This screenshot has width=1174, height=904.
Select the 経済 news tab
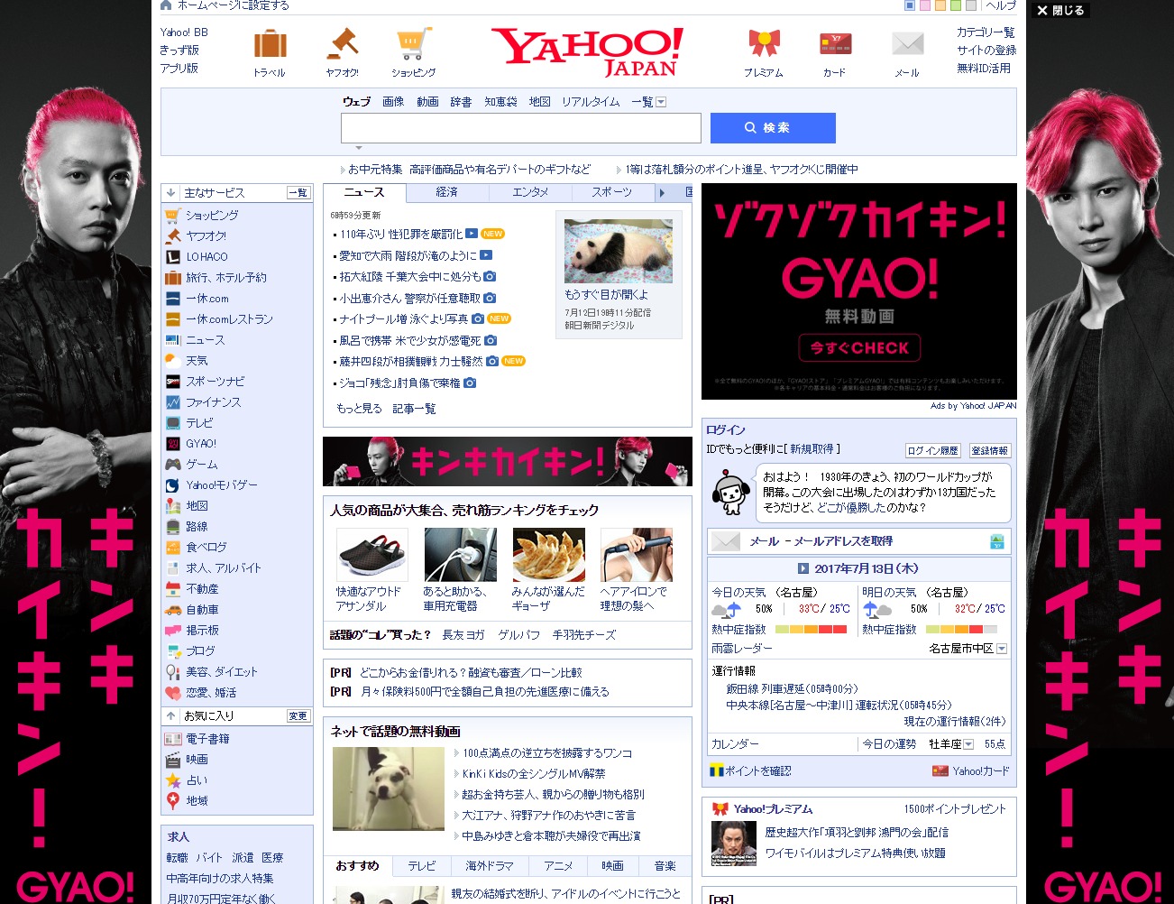click(447, 192)
